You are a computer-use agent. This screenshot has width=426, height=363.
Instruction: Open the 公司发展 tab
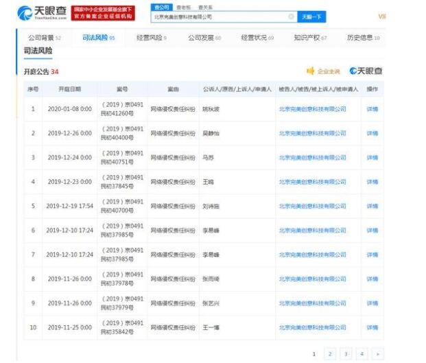click(204, 38)
